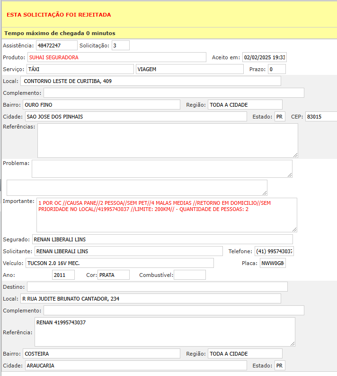Click the Placa license plate field
This screenshot has height=376, width=337.
point(273,263)
